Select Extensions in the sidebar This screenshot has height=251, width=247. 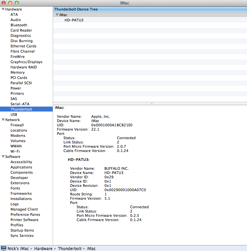point(20,183)
